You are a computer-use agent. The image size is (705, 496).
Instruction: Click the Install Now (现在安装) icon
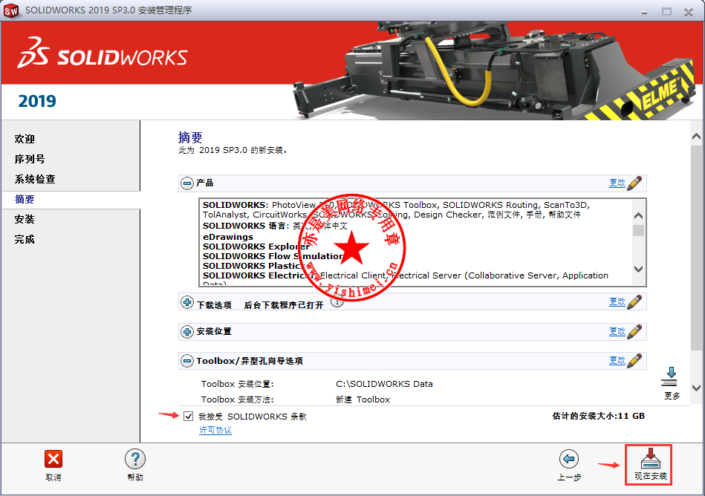650,459
